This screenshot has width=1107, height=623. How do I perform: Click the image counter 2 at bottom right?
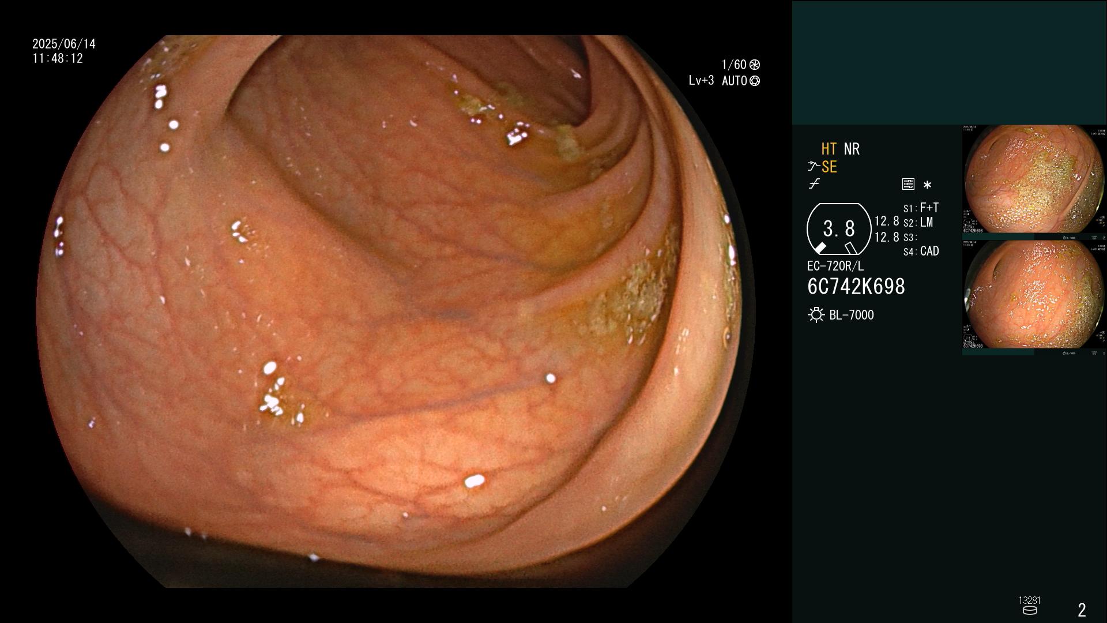(x=1082, y=610)
